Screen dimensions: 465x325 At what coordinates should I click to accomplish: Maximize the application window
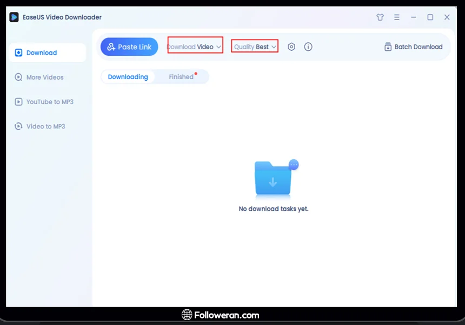(430, 17)
